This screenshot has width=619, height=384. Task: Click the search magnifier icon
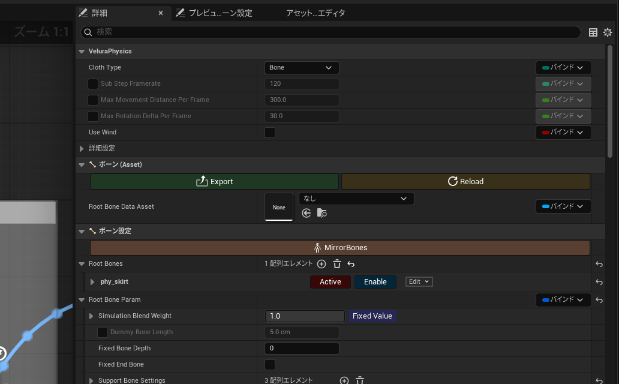click(x=88, y=32)
